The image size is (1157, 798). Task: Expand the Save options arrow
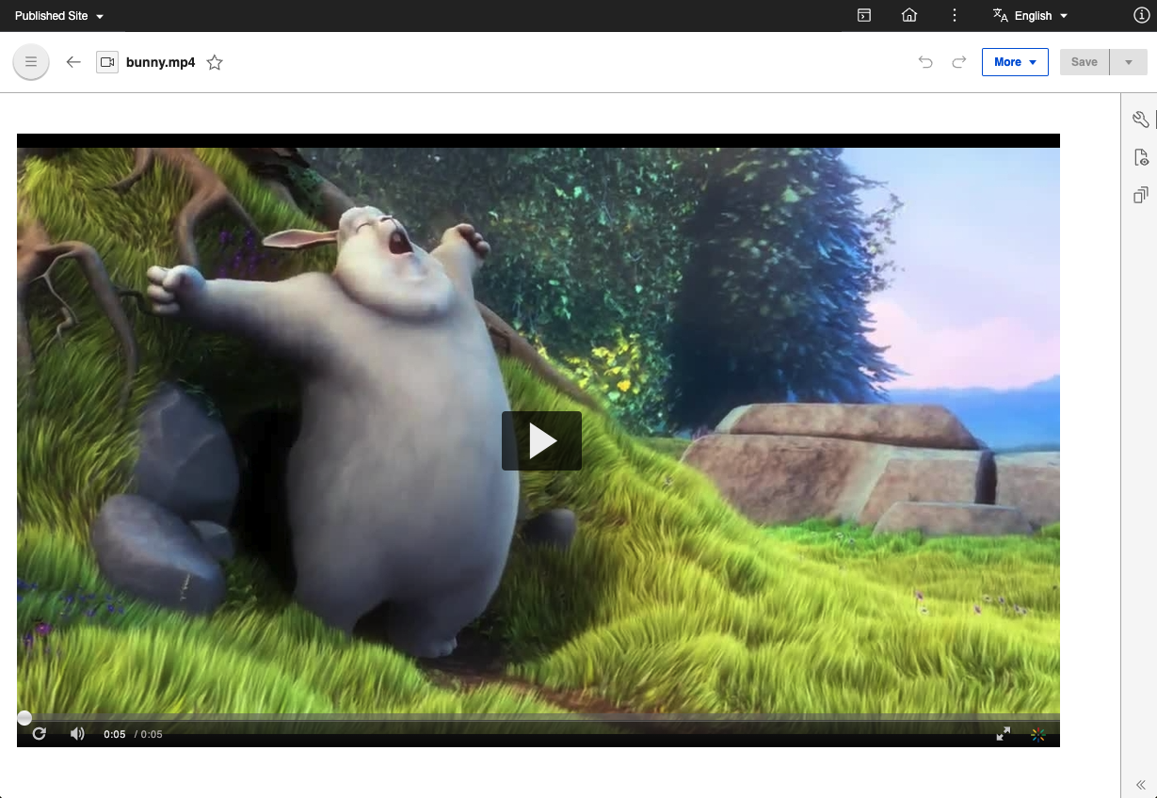click(x=1129, y=62)
